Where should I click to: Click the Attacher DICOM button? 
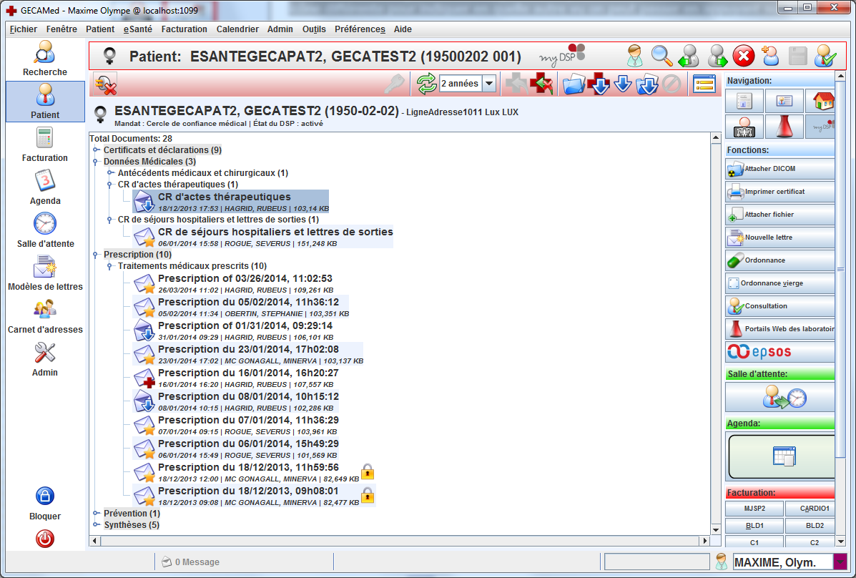coord(779,169)
